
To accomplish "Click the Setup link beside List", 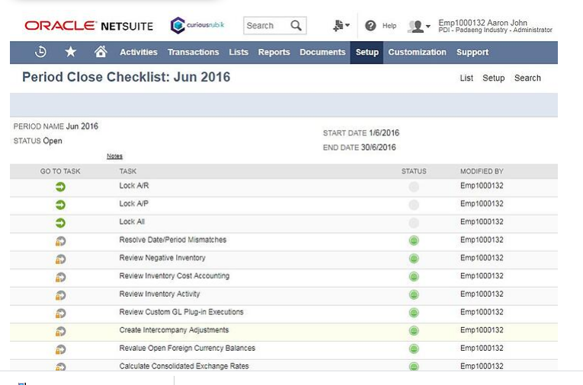I will [493, 78].
